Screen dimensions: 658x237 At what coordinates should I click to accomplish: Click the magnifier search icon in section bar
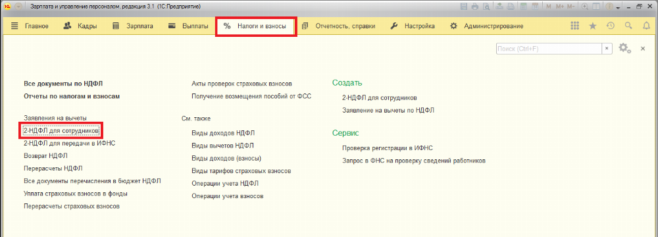628,26
